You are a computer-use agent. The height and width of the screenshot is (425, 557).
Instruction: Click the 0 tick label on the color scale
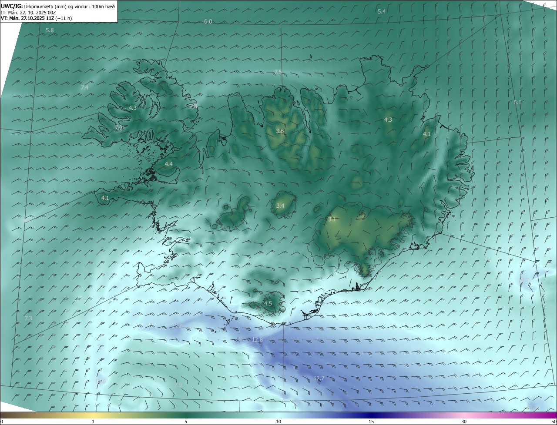pyautogui.click(x=2, y=422)
